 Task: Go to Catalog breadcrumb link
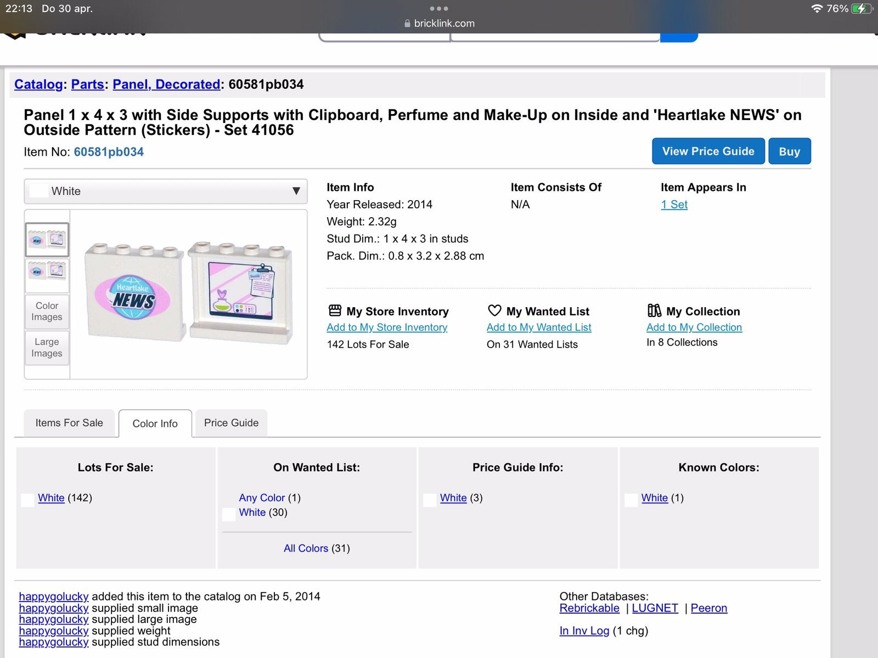coord(38,84)
